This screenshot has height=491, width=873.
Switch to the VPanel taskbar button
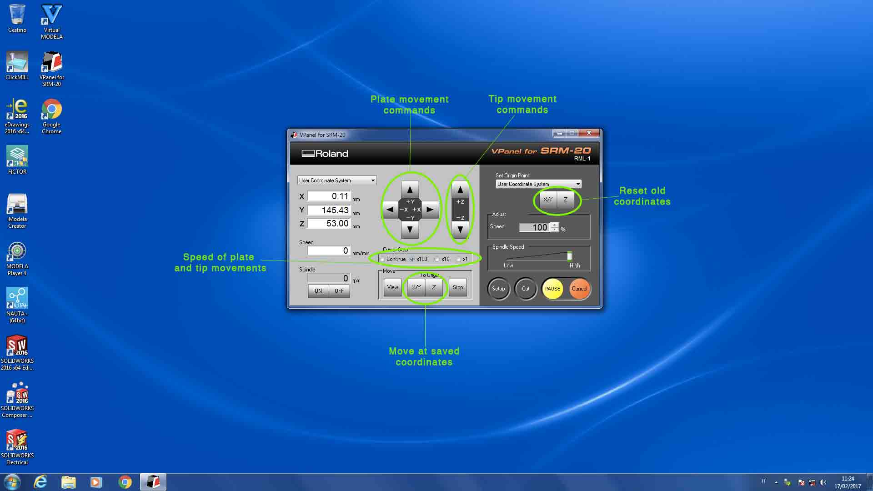pyautogui.click(x=153, y=482)
